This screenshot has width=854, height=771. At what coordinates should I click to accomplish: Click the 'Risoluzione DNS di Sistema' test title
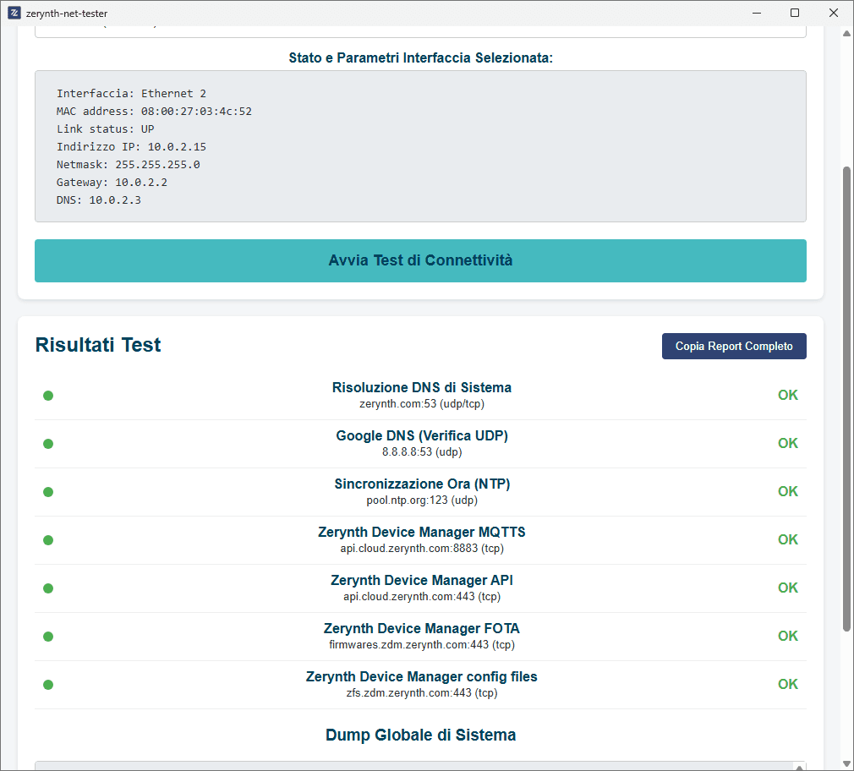pyautogui.click(x=422, y=388)
